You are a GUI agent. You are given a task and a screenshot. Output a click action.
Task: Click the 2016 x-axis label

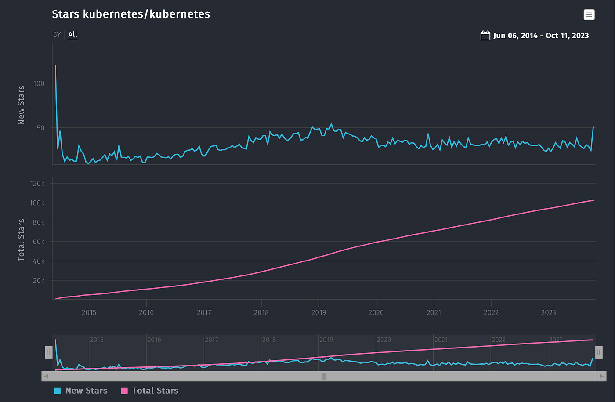[146, 312]
